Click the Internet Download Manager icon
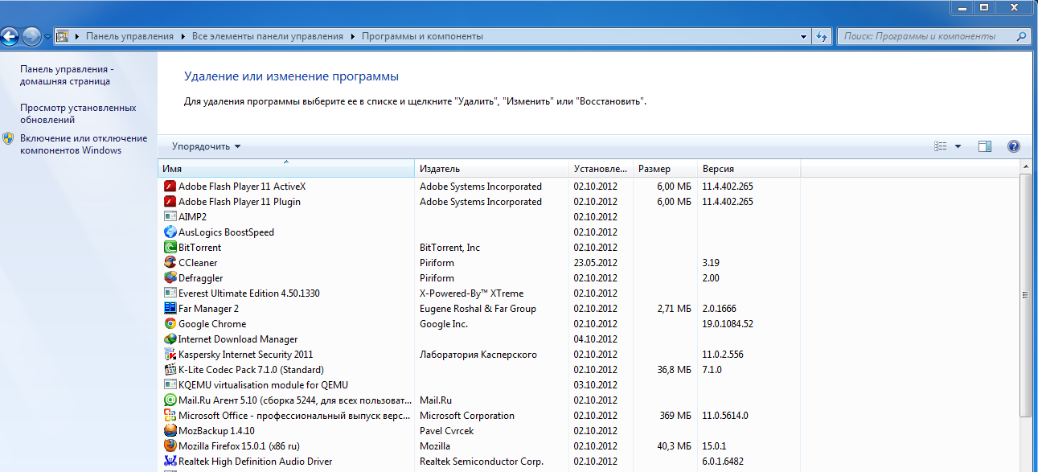1038x472 pixels. click(170, 339)
